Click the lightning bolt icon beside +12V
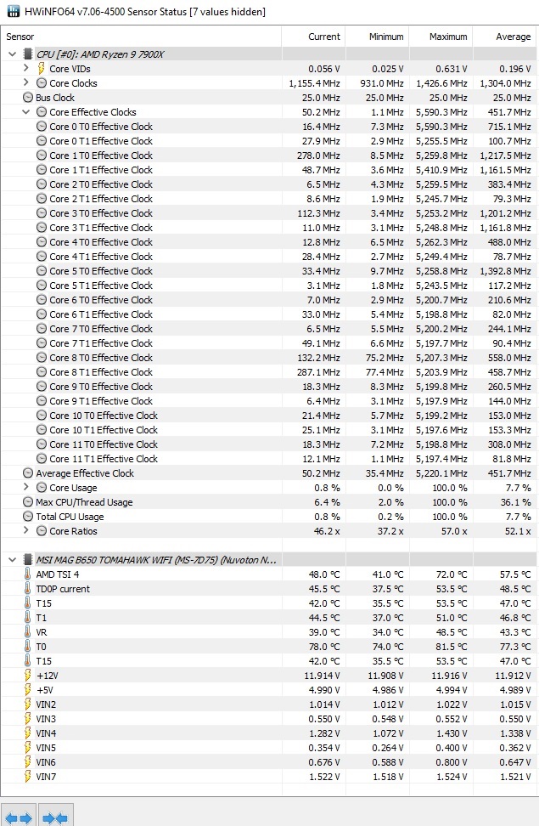This screenshot has height=826, width=539. point(27,676)
